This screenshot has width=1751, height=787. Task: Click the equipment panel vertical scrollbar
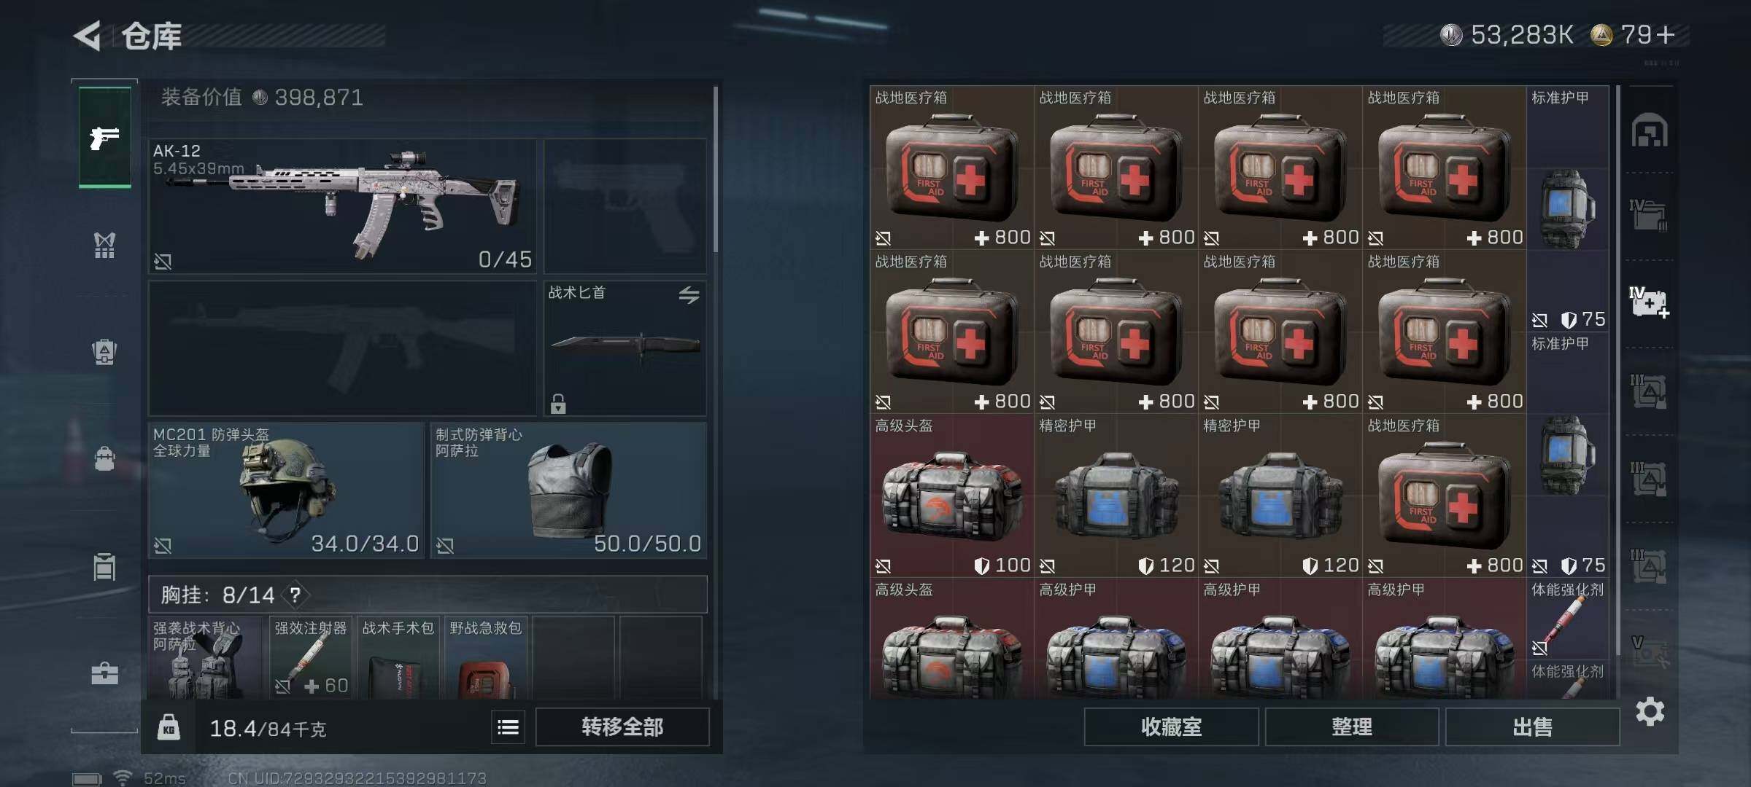pos(716,169)
